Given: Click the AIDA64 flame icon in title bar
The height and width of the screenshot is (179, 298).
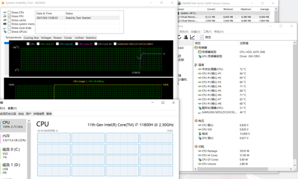Looking at the screenshot, I should click(3, 3).
